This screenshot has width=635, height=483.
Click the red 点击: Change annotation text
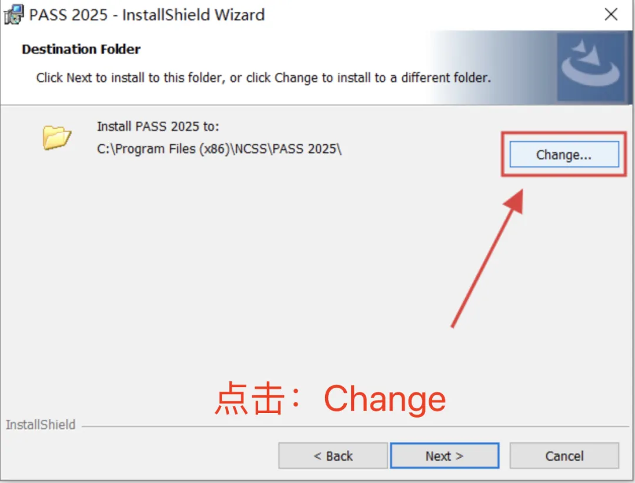pyautogui.click(x=330, y=399)
